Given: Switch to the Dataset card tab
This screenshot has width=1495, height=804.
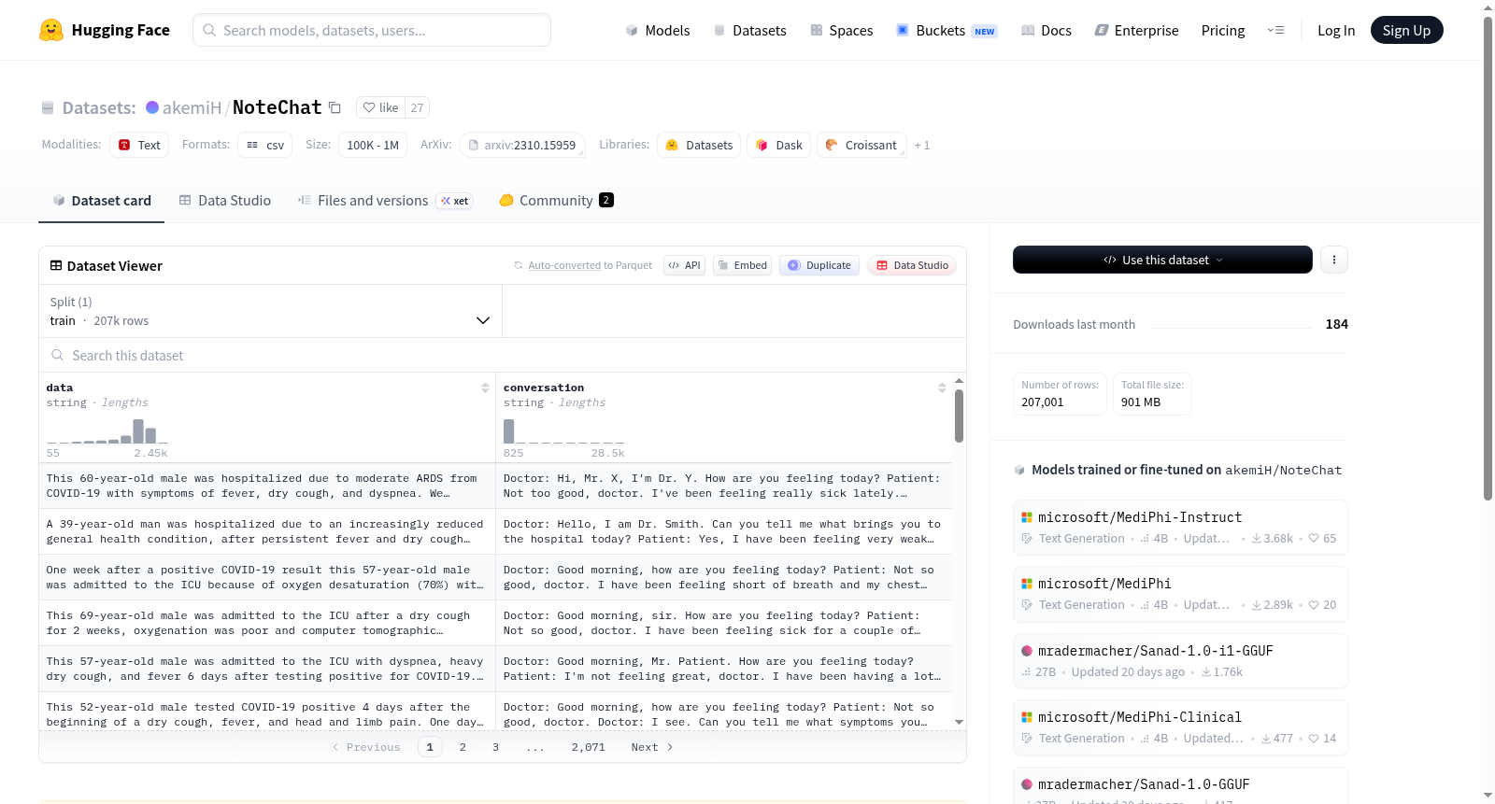Looking at the screenshot, I should [101, 201].
